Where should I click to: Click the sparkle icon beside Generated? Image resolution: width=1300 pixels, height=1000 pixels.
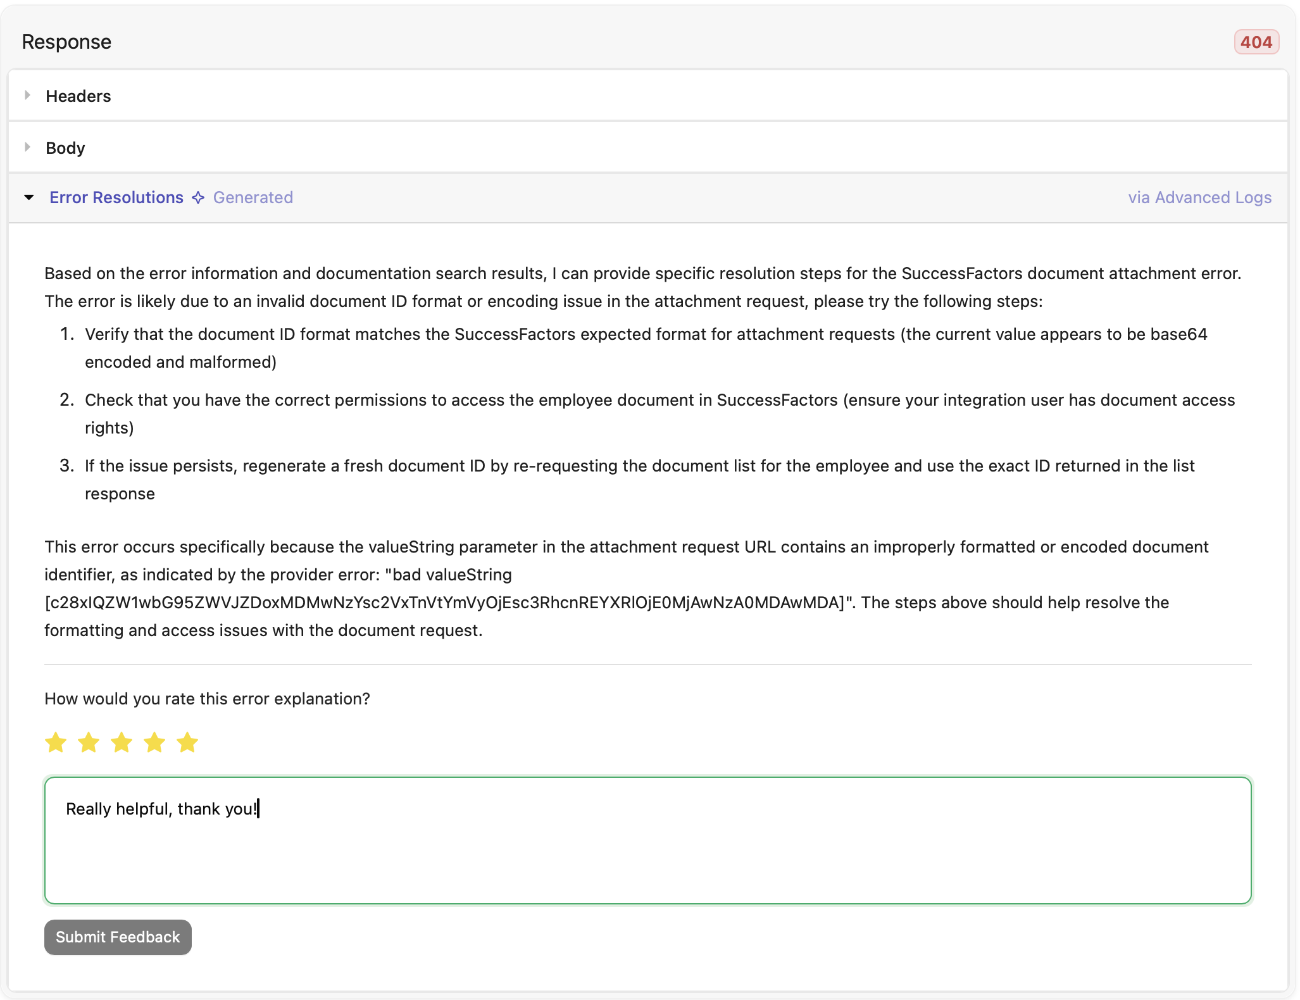pyautogui.click(x=198, y=198)
